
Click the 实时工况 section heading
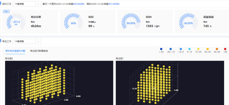(x=7, y=4)
